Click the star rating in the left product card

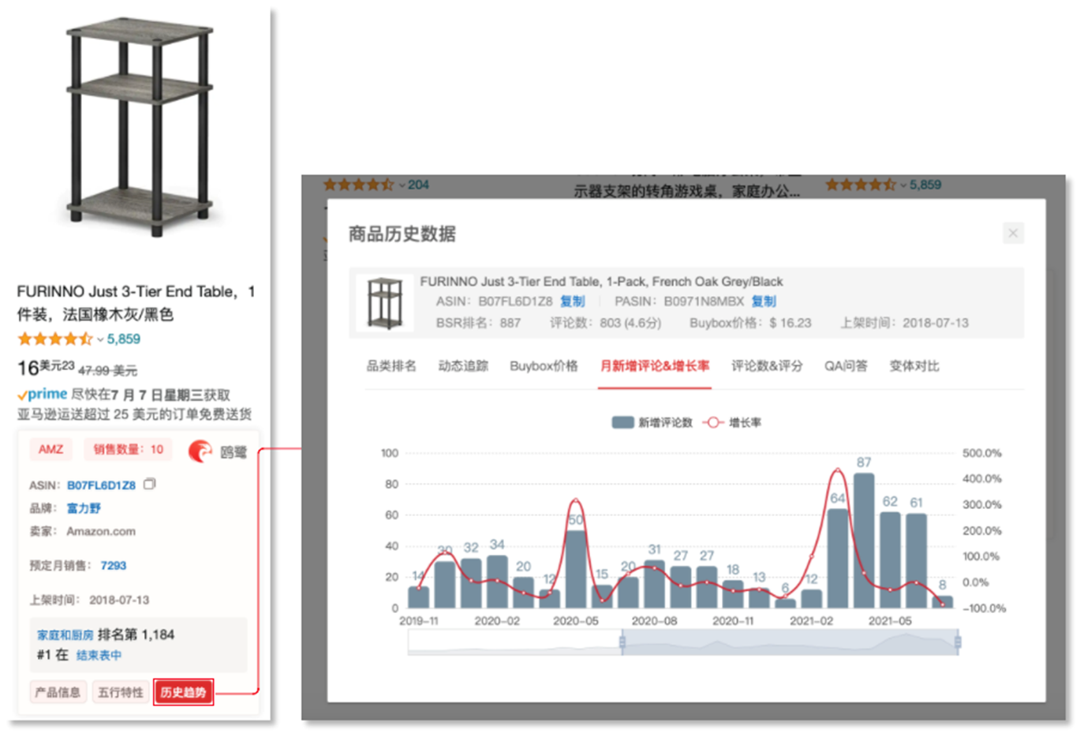(x=55, y=339)
